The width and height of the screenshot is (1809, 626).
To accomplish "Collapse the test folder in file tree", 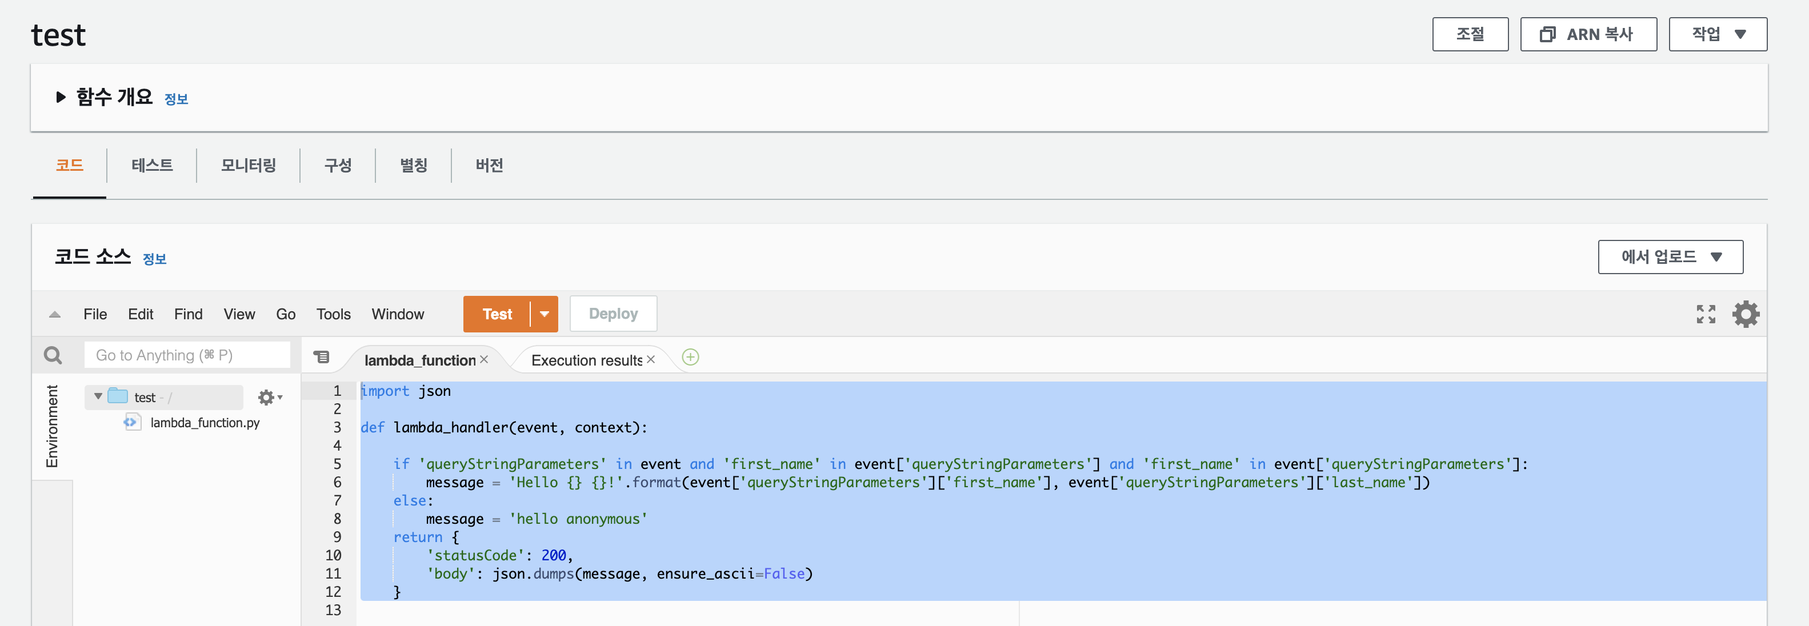I will [x=98, y=396].
